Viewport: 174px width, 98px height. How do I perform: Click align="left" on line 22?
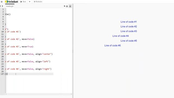tap(42, 62)
